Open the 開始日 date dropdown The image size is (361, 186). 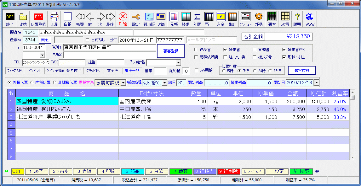pyautogui.click(x=317, y=82)
